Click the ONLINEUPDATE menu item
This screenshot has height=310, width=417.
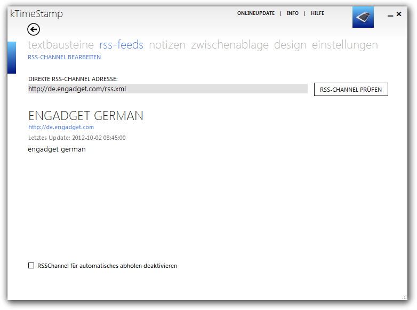click(x=256, y=13)
